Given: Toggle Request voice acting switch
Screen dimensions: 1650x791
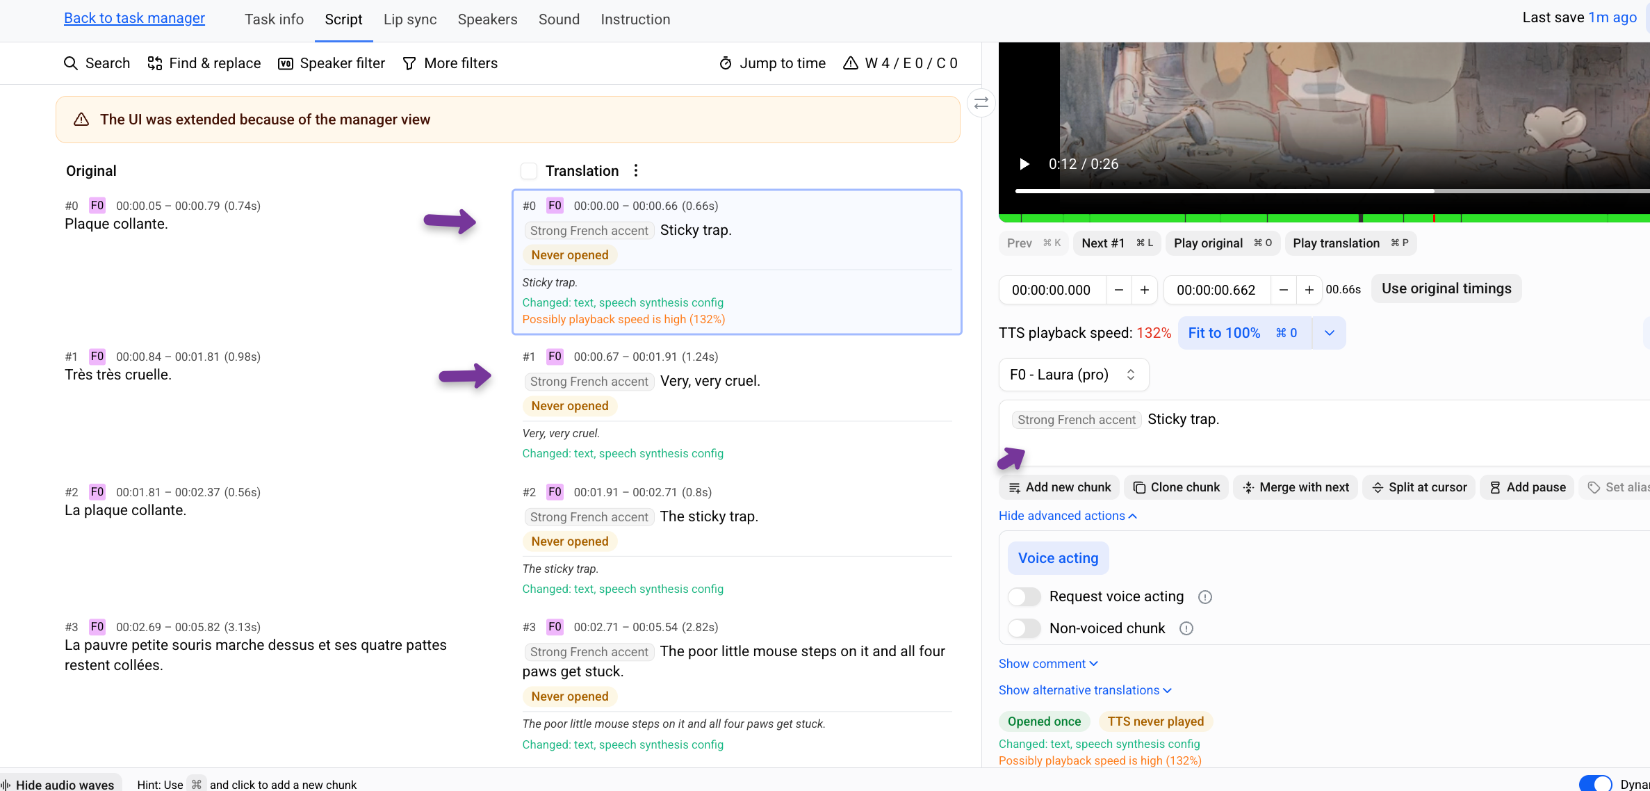Looking at the screenshot, I should click(x=1024, y=596).
